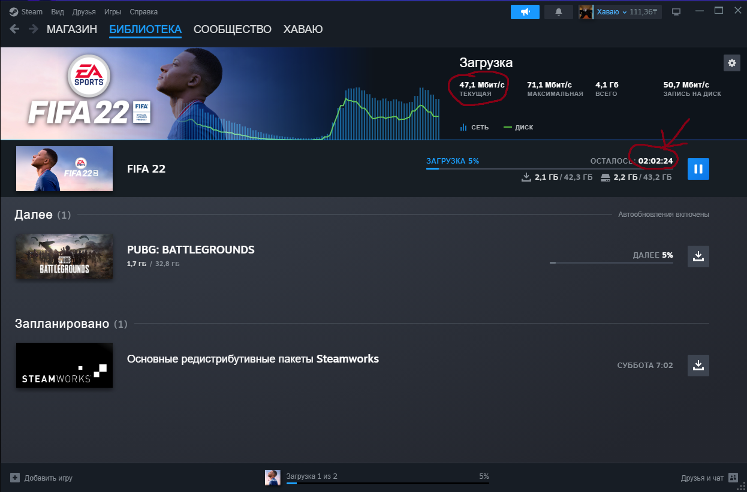Click the add game plus icon
This screenshot has width=747, height=492.
click(15, 478)
